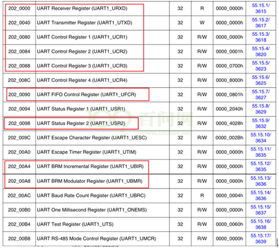Open link 55.15.3/3618 for UART1_UCR1
This screenshot has height=248, width=279.
[260, 37]
